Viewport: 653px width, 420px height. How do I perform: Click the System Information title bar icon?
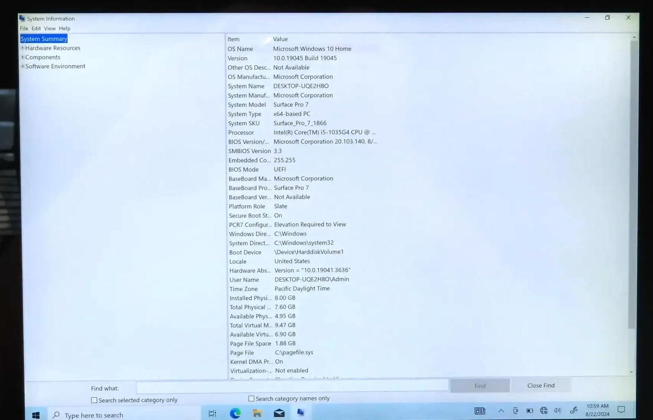[x=22, y=18]
